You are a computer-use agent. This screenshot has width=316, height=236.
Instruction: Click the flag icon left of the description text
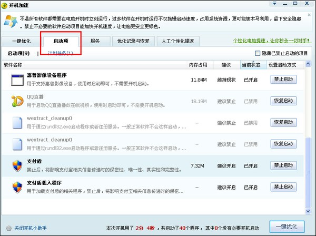[9, 22]
